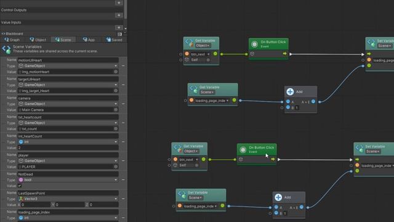Image resolution: width=394 pixels, height=222 pixels.
Task: Open the player variable type dropdown
Action: coord(68,160)
